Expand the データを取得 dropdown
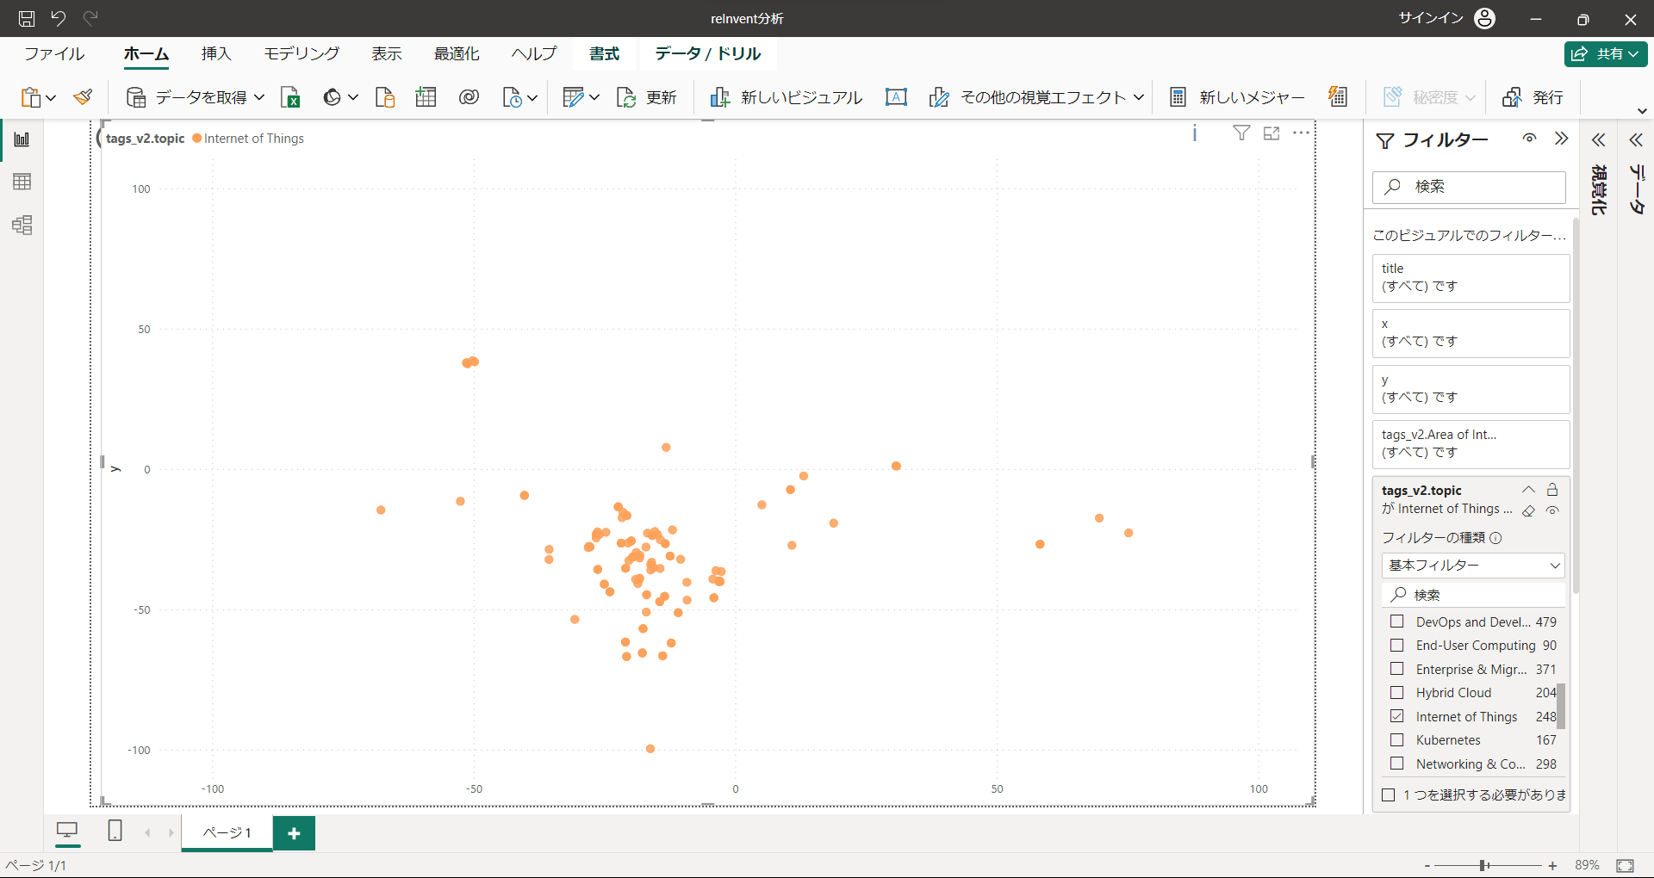 click(258, 97)
